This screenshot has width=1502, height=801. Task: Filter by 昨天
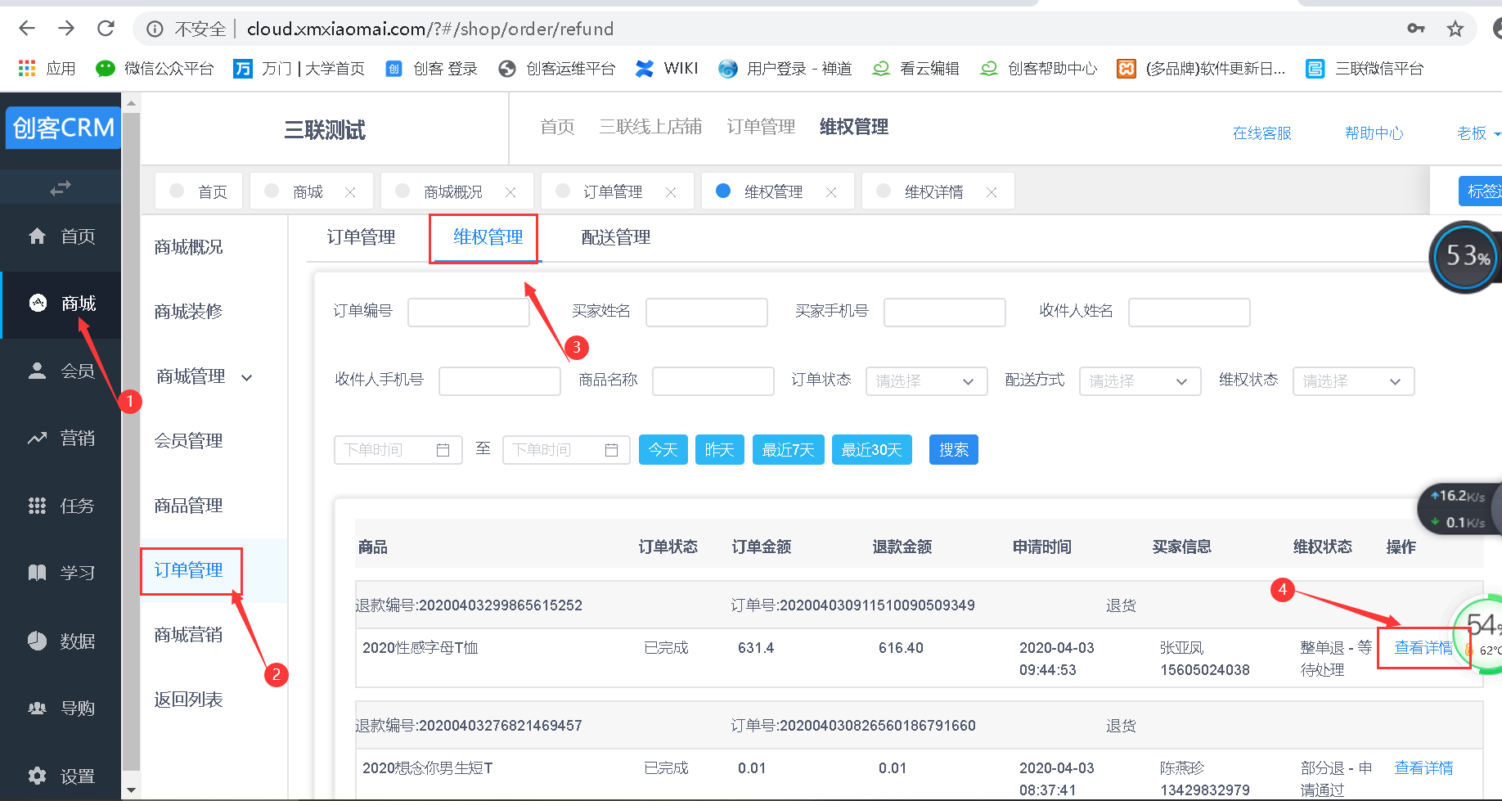719,450
